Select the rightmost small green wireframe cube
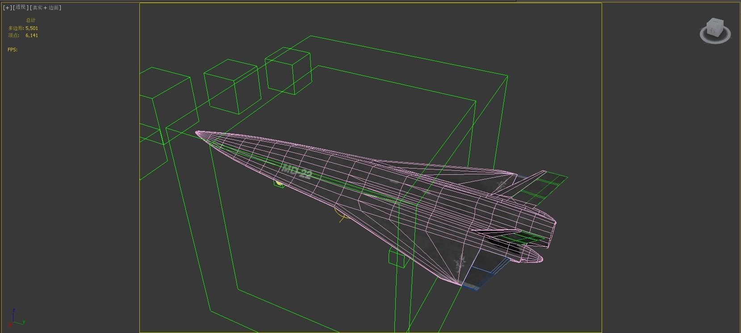The image size is (741, 333). [x=288, y=72]
